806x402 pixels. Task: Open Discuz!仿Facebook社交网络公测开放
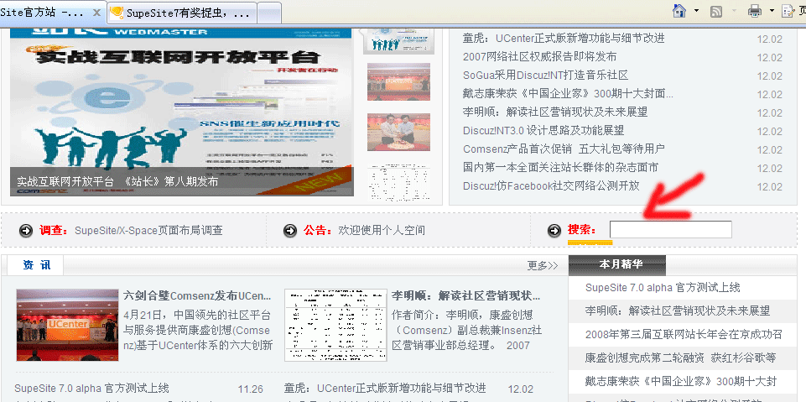coord(551,186)
